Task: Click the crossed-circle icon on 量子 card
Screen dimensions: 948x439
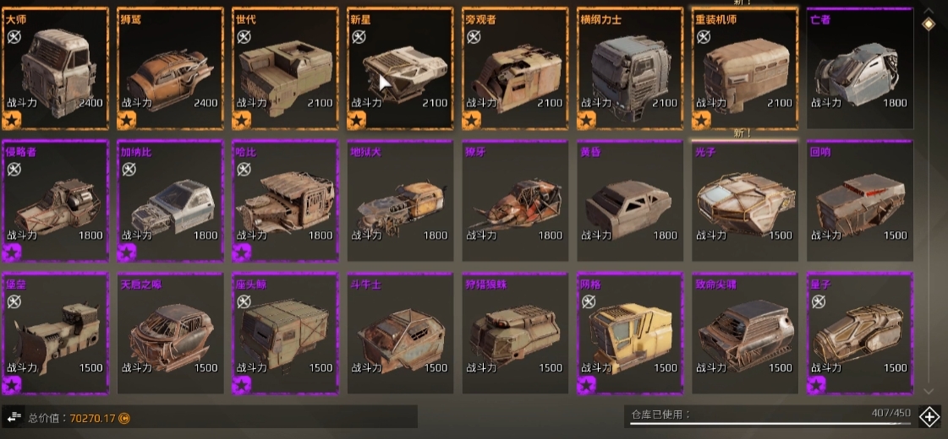Action: [818, 301]
